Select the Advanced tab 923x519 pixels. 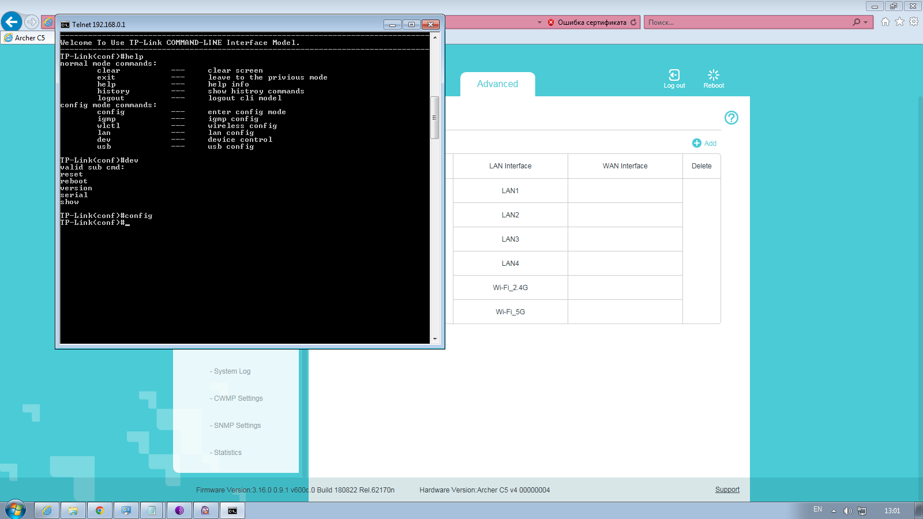click(x=497, y=84)
